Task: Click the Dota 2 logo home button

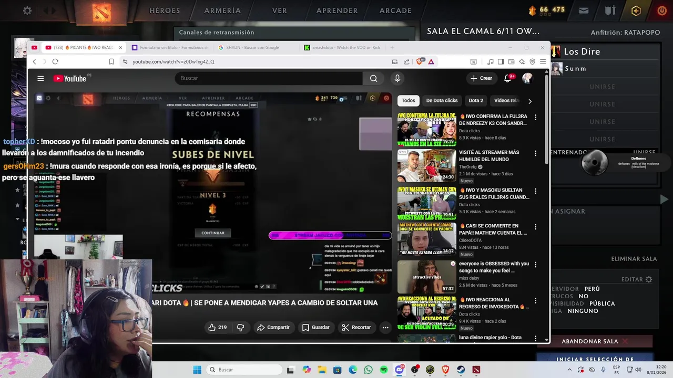Action: 101,13
